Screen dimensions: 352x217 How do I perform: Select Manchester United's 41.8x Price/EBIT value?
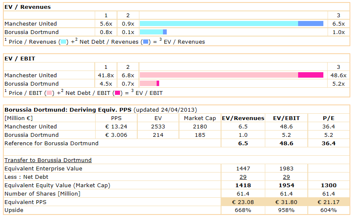click(106, 76)
